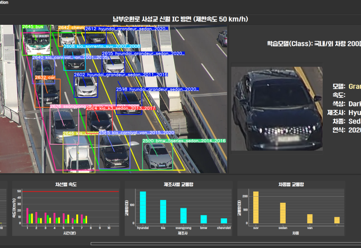Click the 'chevrolet' axis label

pyautogui.click(x=224, y=228)
